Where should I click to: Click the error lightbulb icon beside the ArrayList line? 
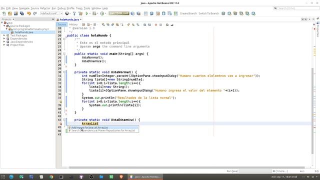[x=60, y=123]
